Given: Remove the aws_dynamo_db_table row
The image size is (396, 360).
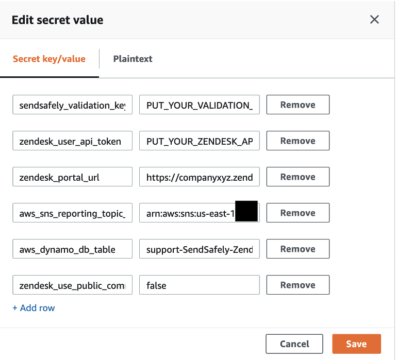Looking at the screenshot, I should point(298,249).
